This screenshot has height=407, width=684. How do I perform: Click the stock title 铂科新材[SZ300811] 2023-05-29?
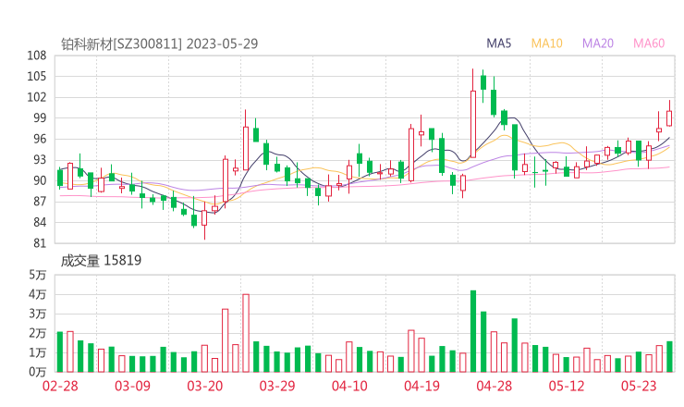pos(160,44)
